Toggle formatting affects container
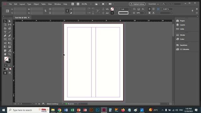The height and width of the screenshot is (113, 201). coord(6,65)
